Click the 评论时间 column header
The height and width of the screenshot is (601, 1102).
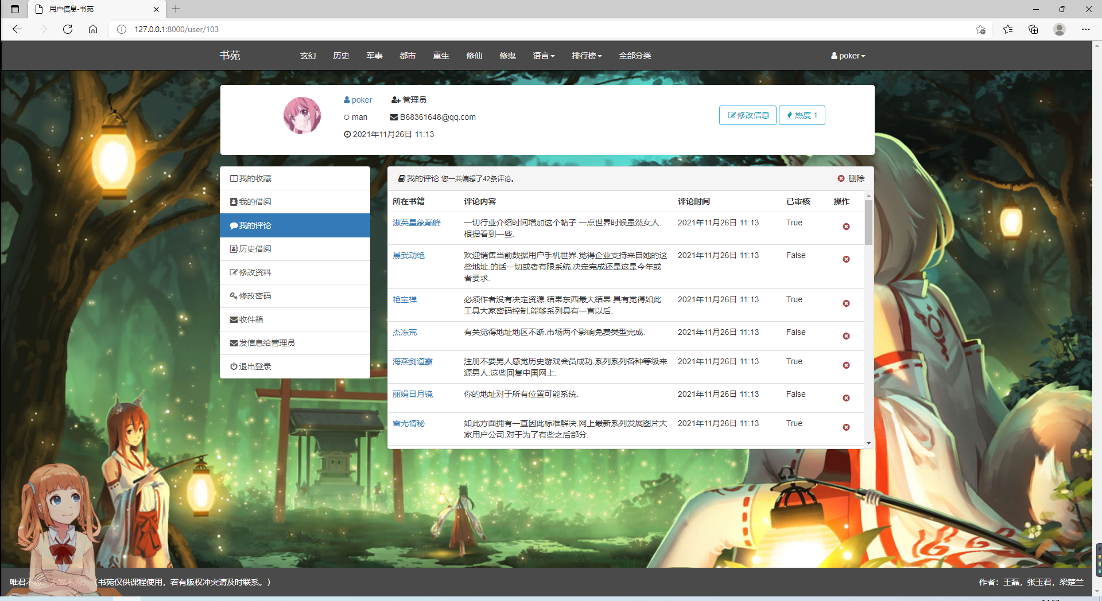point(694,201)
